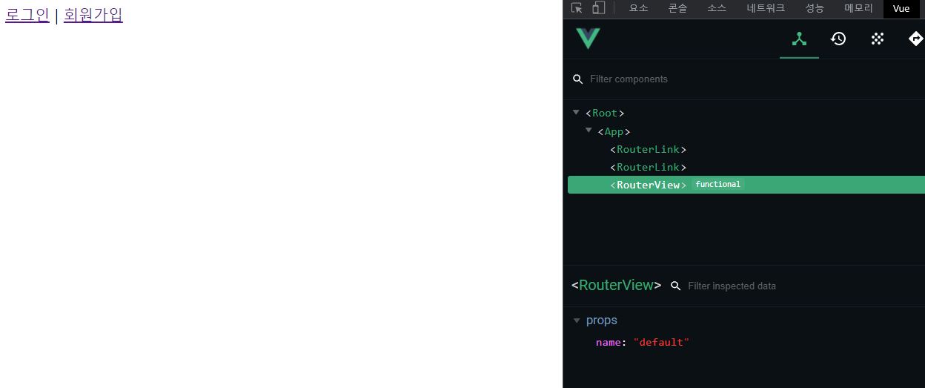
Task: Open the Routing arrow icon
Action: [916, 39]
